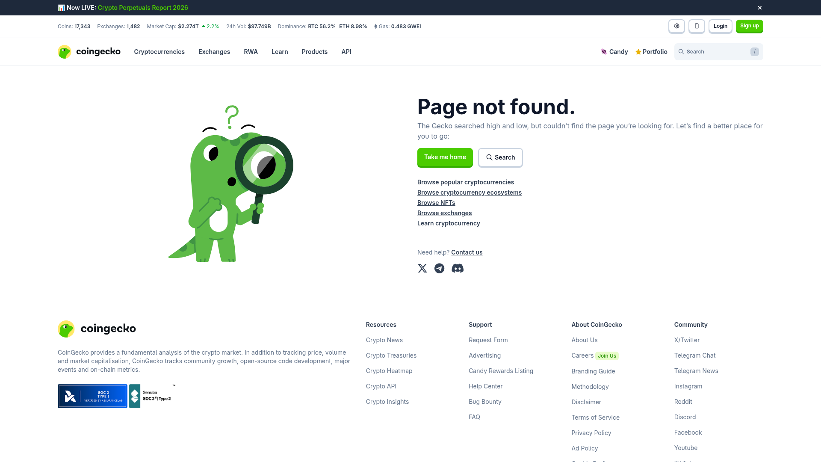The image size is (821, 462).
Task: Open the Careers footer link
Action: tap(582, 355)
